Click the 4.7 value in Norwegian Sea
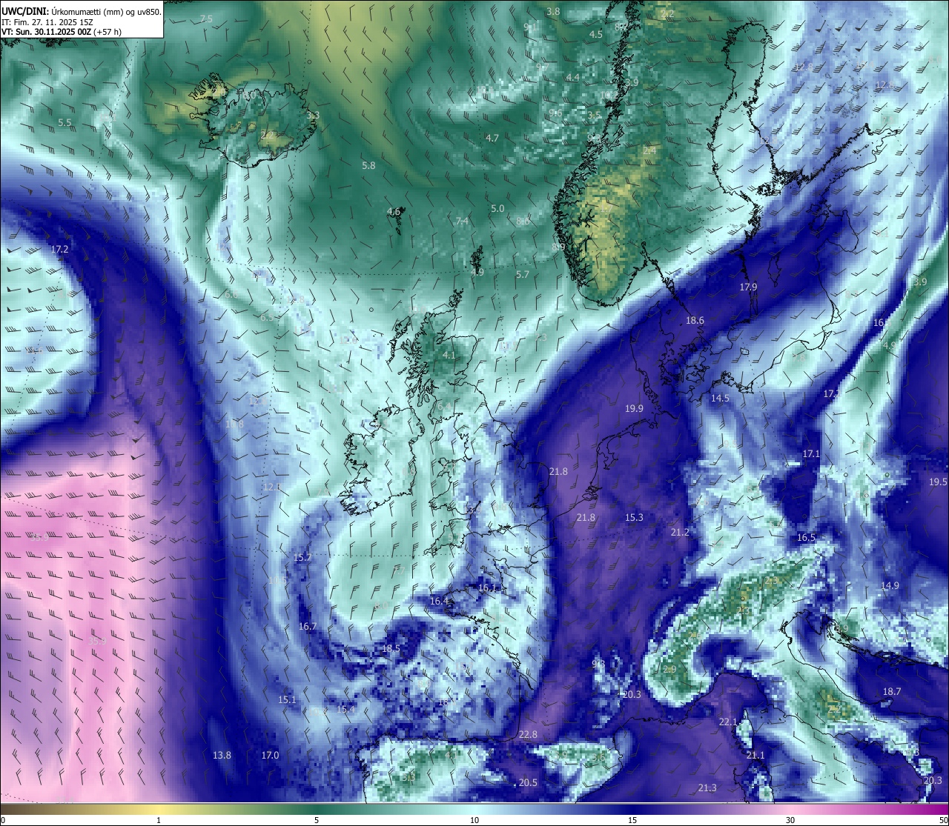949x826 pixels. [x=492, y=139]
